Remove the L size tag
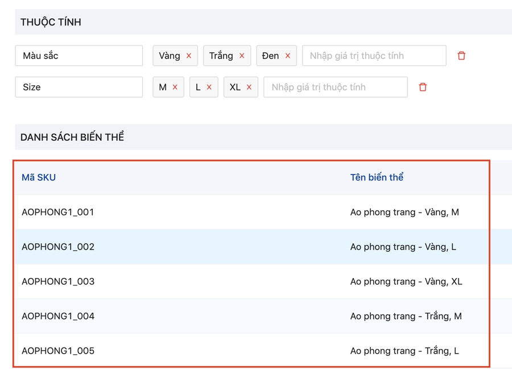This screenshot has height=369, width=512. click(x=209, y=87)
